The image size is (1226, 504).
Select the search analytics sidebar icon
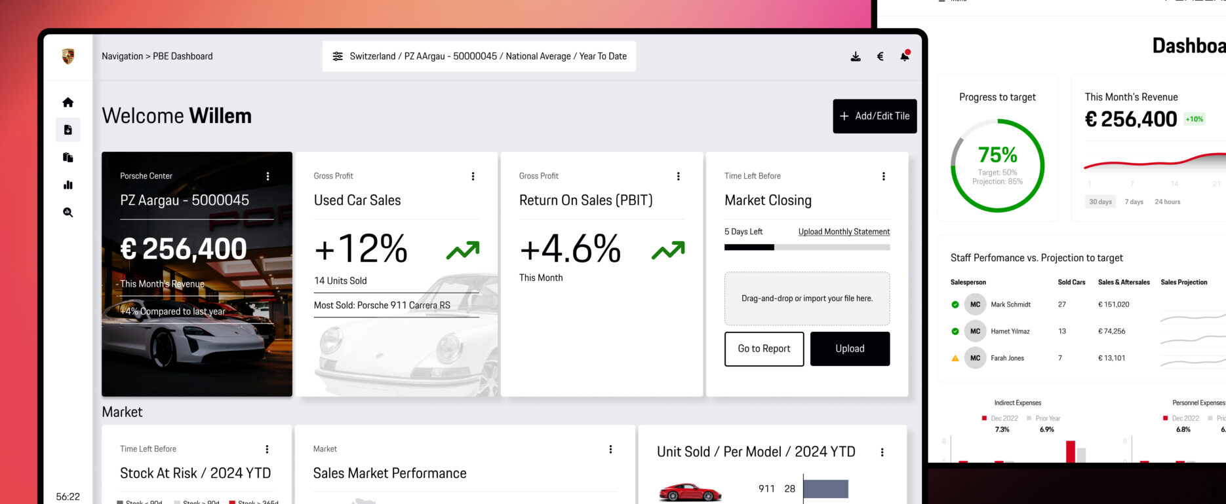[68, 212]
